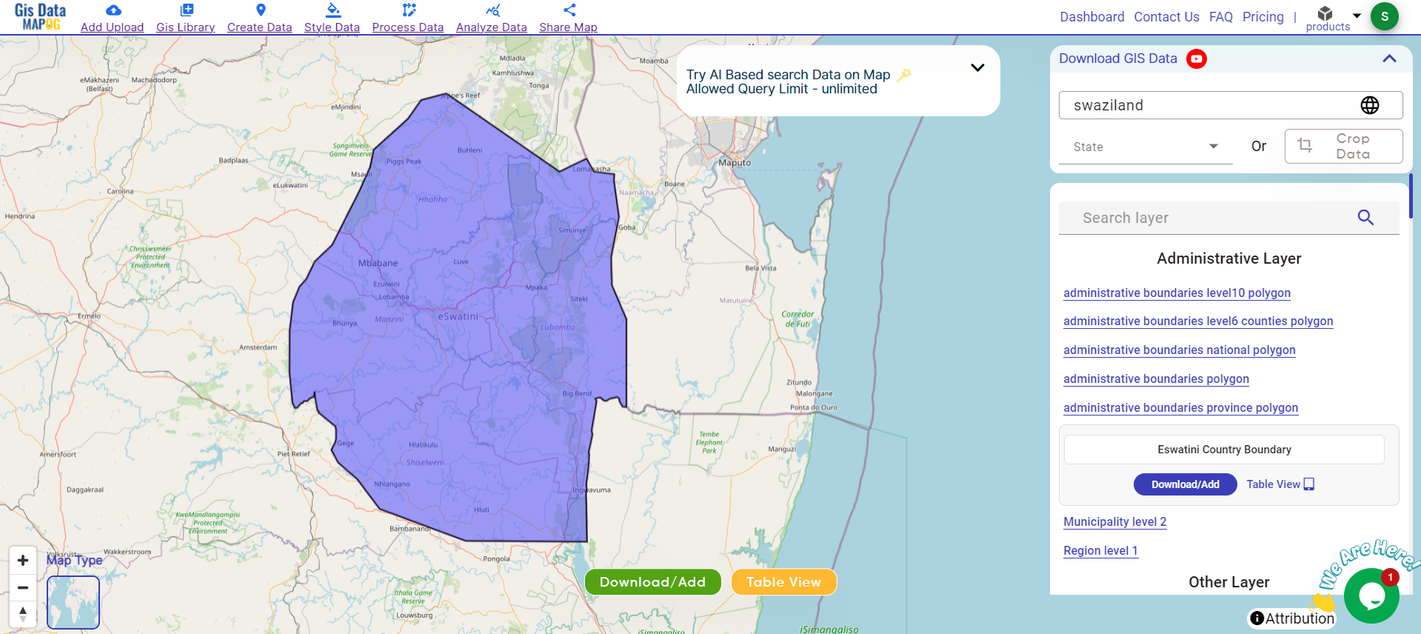Screen dimensions: 1421x634
Task: Click the Search layer input field
Action: (1228, 218)
